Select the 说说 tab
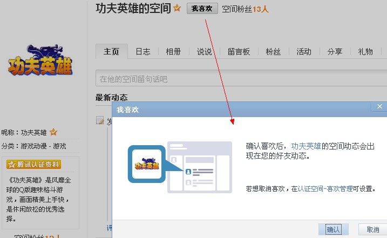387x238 pixels. (204, 52)
